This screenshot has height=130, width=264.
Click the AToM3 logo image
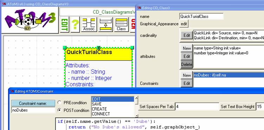point(30,20)
